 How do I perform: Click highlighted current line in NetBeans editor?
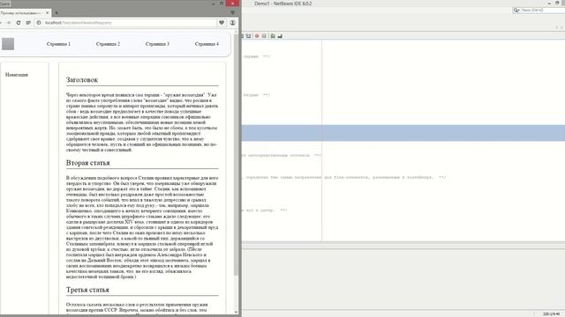pos(403,133)
